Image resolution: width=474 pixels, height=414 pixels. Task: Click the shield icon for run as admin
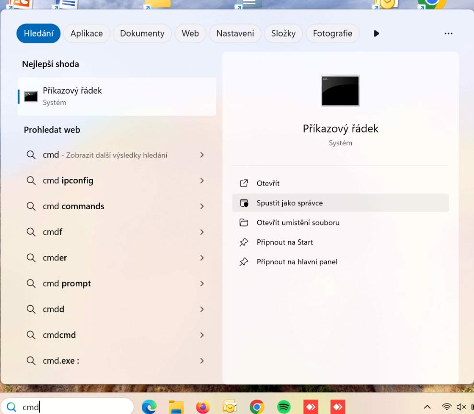click(x=244, y=203)
